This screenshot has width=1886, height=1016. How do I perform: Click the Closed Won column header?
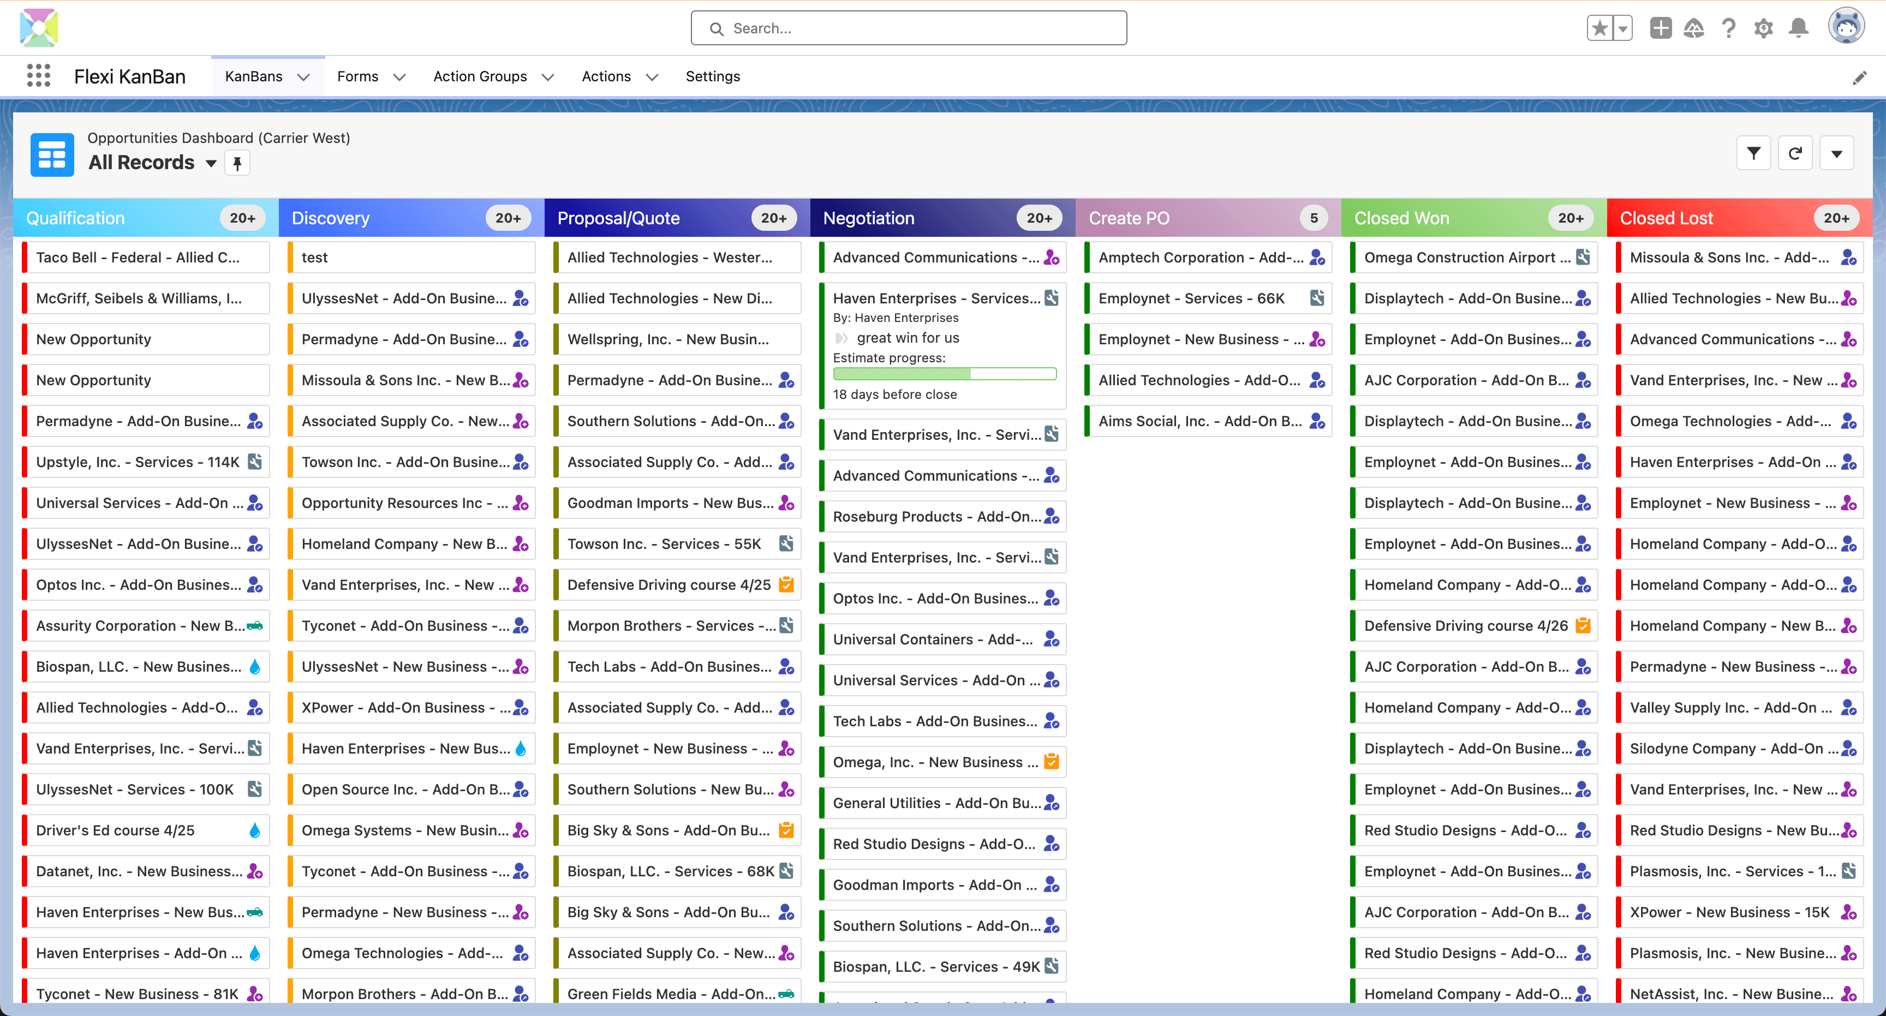click(x=1475, y=218)
